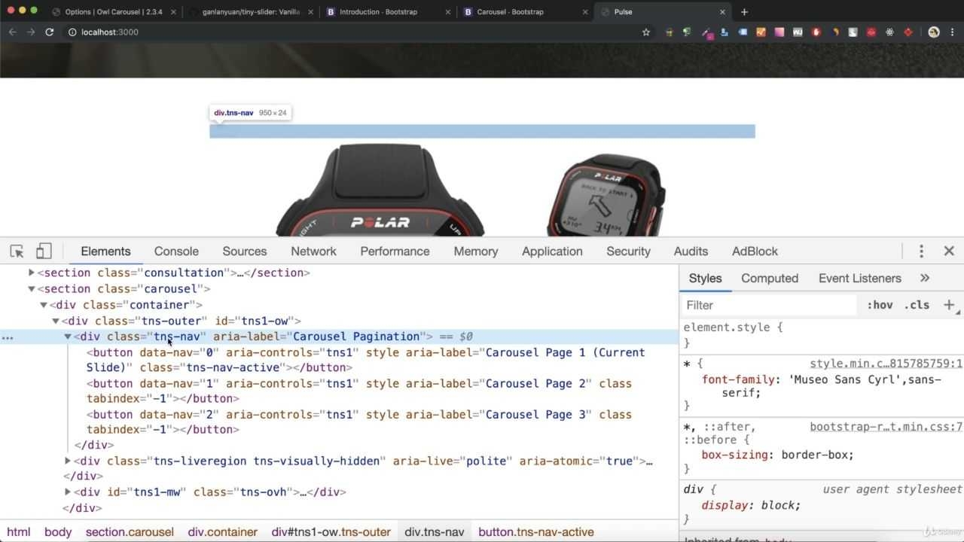Close the DevTools panel
This screenshot has height=542, width=964.
949,251
